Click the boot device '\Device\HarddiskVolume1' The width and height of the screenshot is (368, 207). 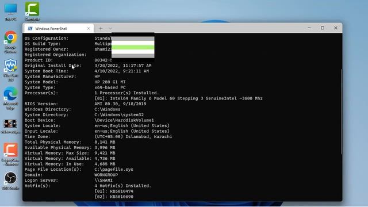click(124, 120)
